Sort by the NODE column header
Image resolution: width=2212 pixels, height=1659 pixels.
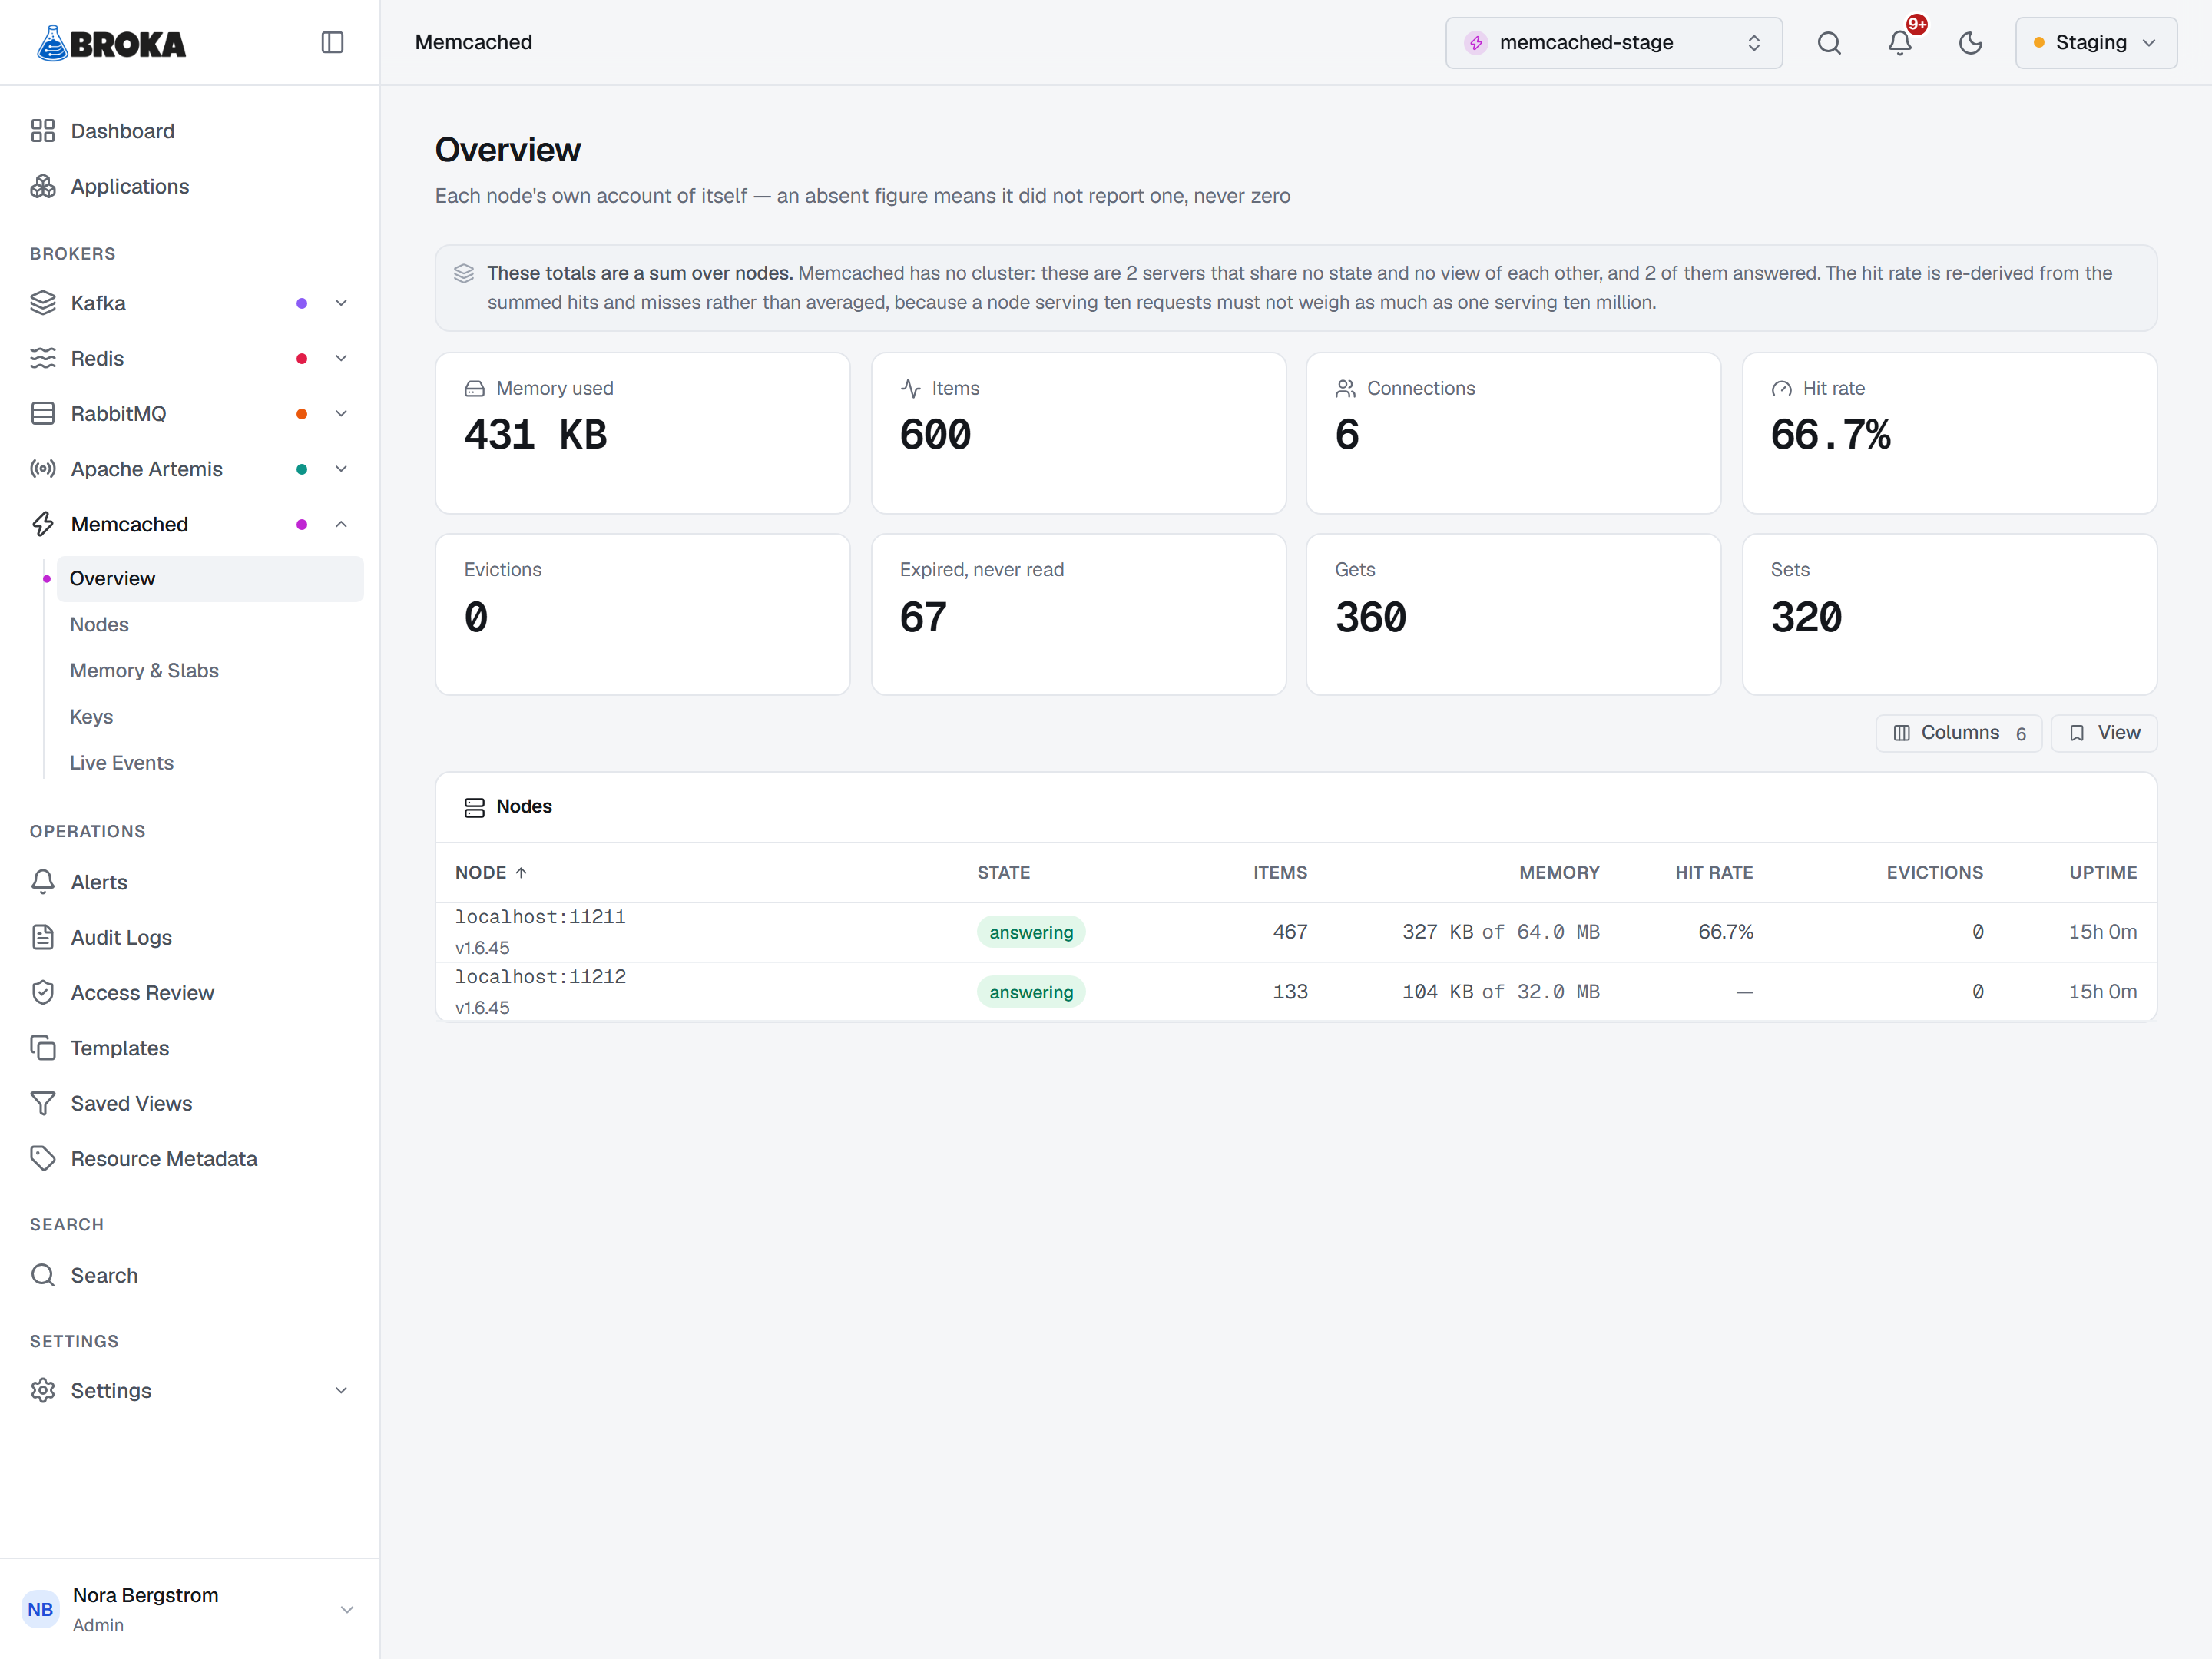click(491, 872)
